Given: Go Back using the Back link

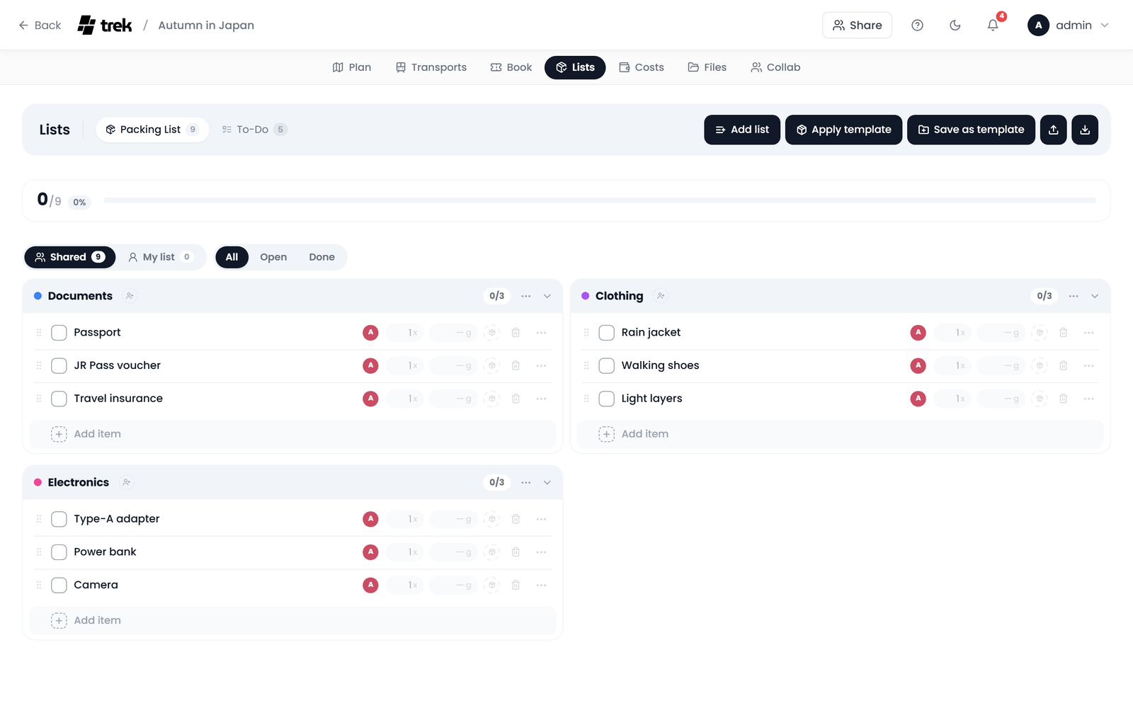Looking at the screenshot, I should click(40, 25).
